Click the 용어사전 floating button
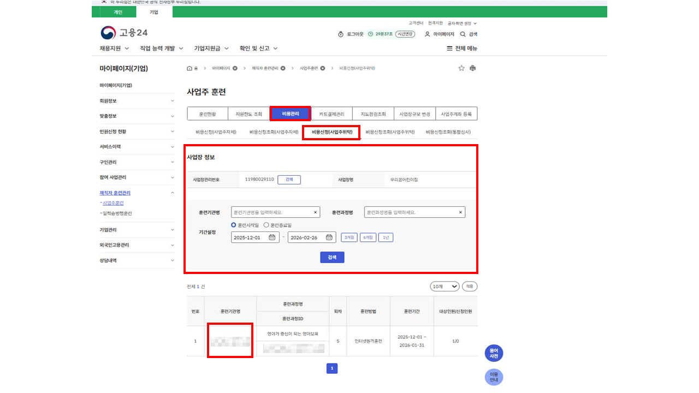The height and width of the screenshot is (393, 699). (494, 354)
